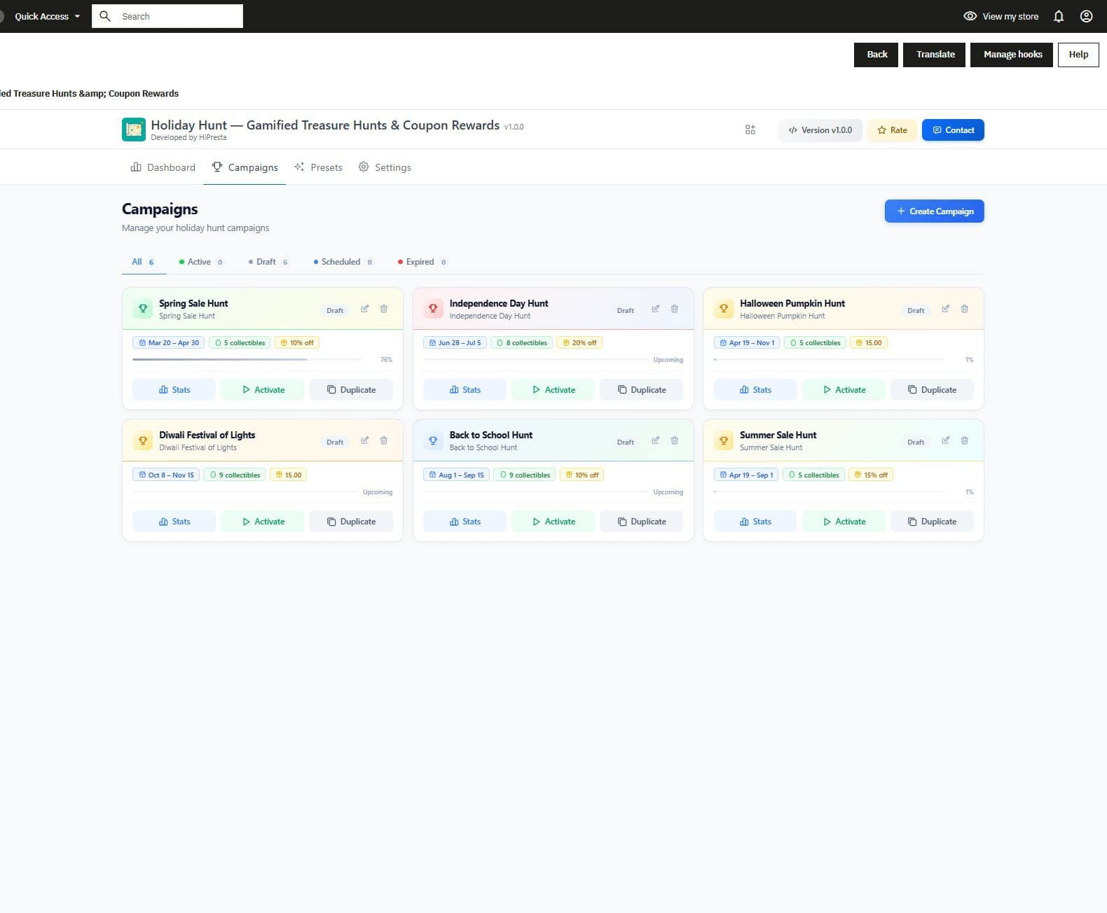Delete the Halloween Pumpkin Hunt campaign
1107x913 pixels.
pos(965,309)
